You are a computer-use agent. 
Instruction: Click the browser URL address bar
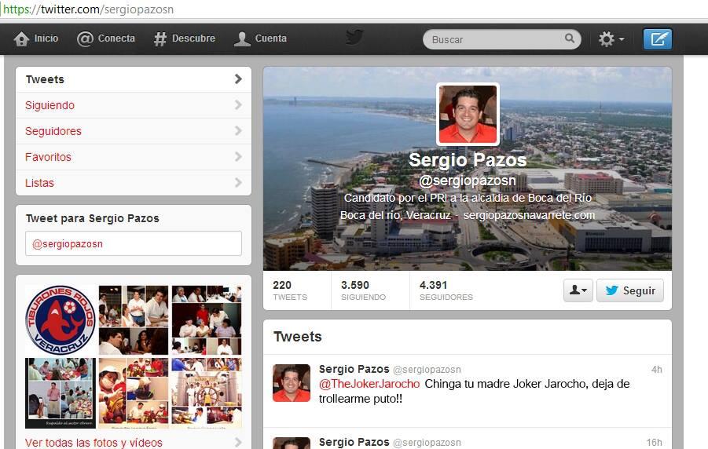tap(354, 9)
